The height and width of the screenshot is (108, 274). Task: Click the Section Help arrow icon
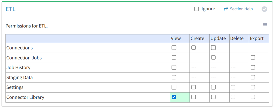[x=226, y=9]
